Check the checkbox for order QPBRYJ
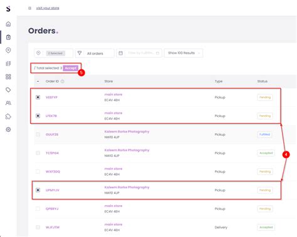Viewport: 297px width, 237px height. [38, 208]
